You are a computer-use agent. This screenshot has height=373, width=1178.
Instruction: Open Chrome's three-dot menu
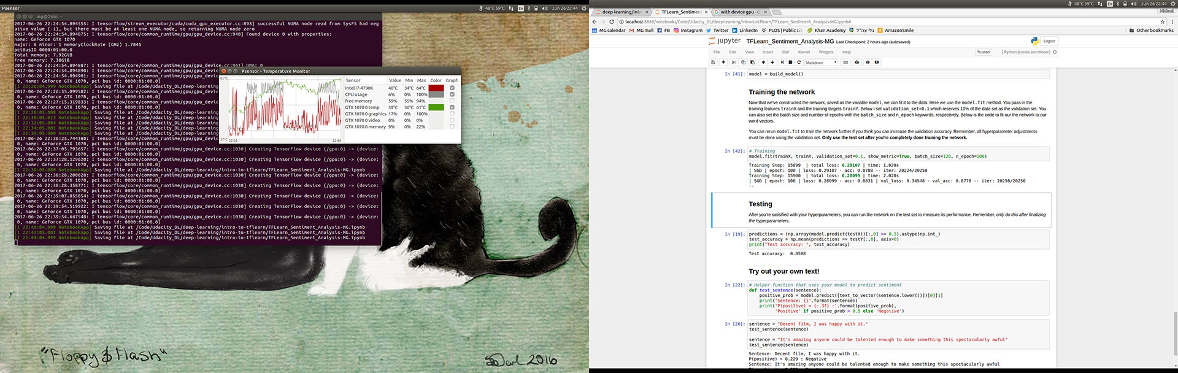click(1172, 21)
